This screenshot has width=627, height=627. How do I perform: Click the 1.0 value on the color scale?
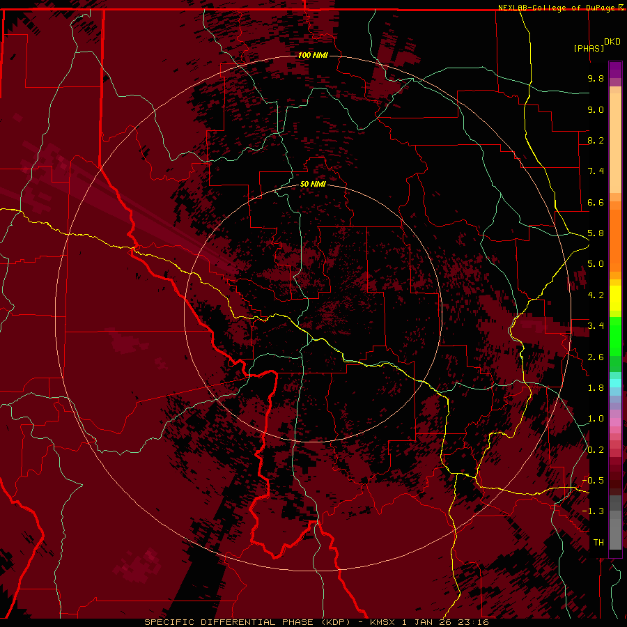596,419
